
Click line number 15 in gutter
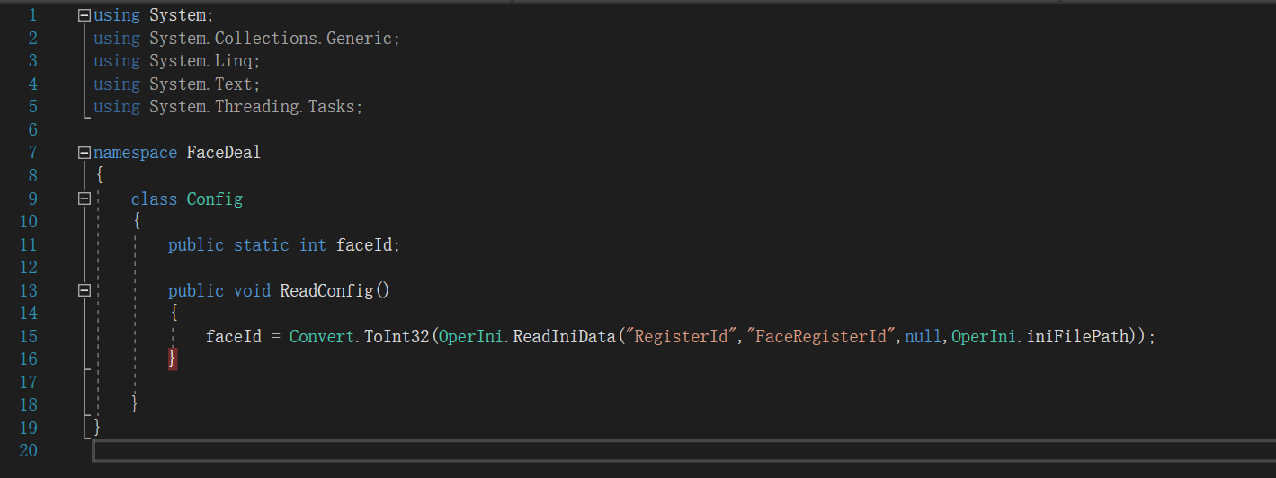28,336
